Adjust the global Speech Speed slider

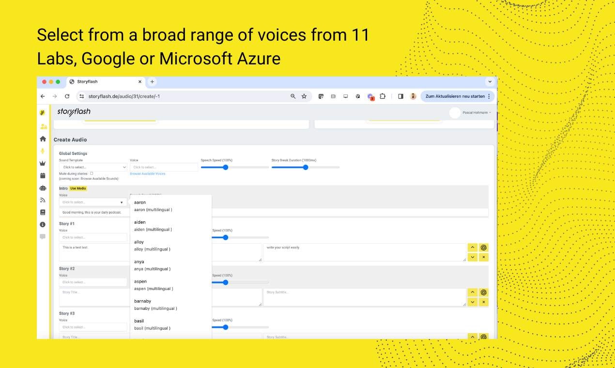click(x=235, y=167)
